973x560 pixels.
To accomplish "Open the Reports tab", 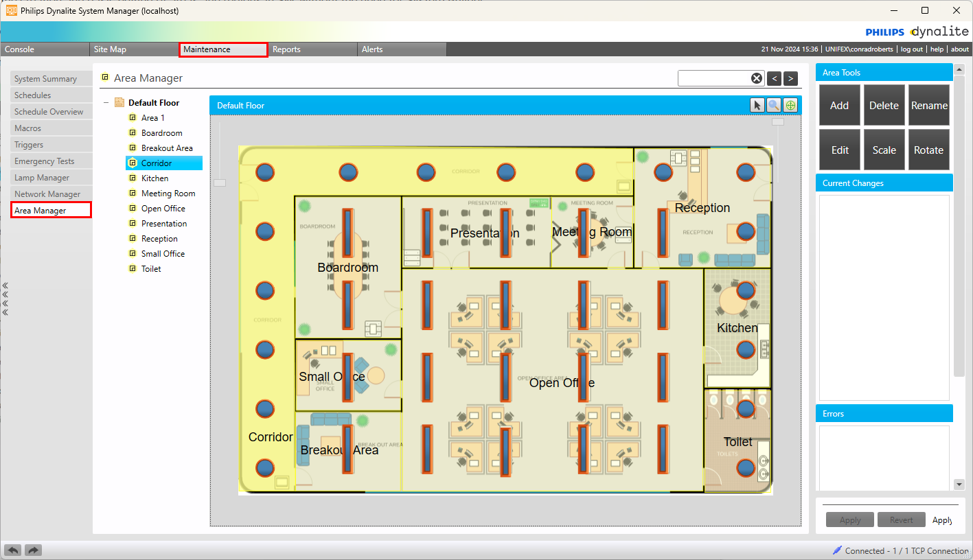I will 286,49.
